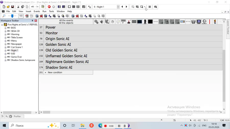
Task: Click the red vertical line object icon
Action: pyautogui.click(x=210, y=22)
